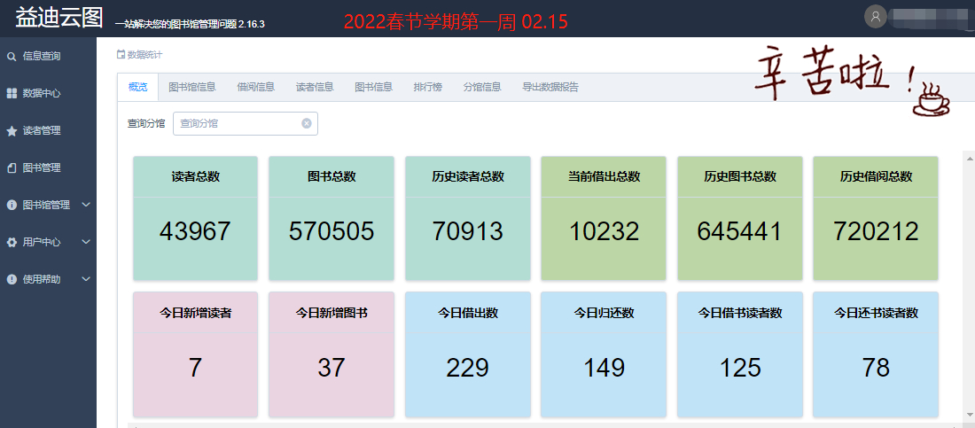Image resolution: width=975 pixels, height=428 pixels.
Task: Open the 借阅信息 tab
Action: click(255, 87)
